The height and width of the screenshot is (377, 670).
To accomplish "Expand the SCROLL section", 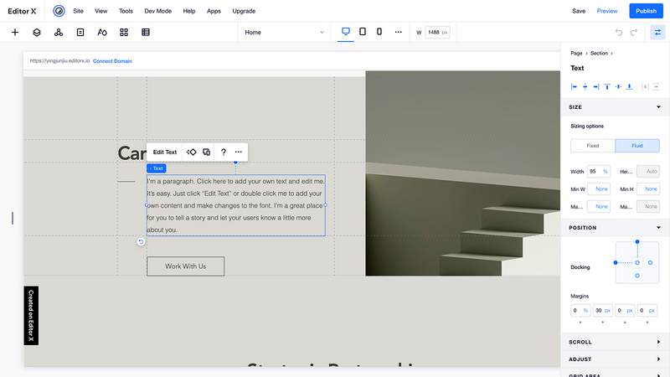I will point(658,342).
